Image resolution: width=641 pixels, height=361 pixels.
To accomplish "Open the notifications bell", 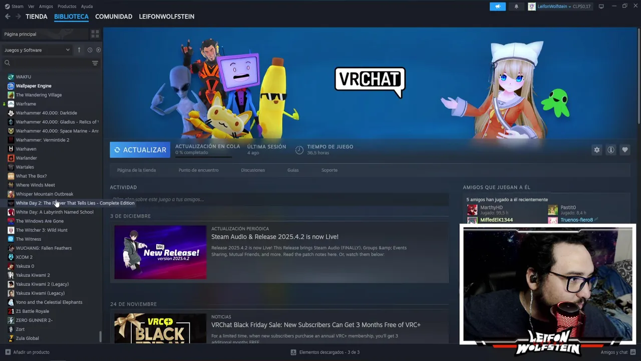I will [516, 7].
